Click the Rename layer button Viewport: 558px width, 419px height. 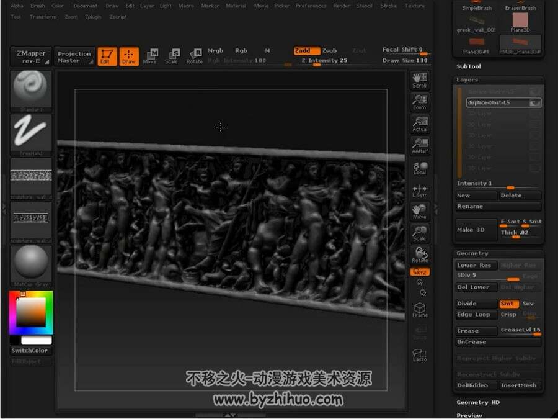pos(498,206)
